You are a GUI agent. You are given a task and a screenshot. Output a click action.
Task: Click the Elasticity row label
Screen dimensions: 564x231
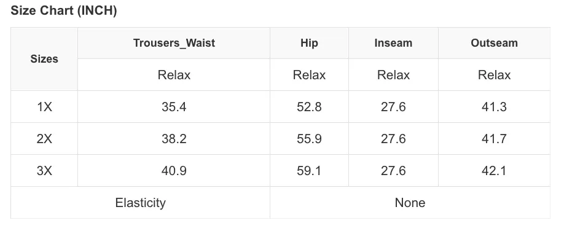pyautogui.click(x=140, y=203)
